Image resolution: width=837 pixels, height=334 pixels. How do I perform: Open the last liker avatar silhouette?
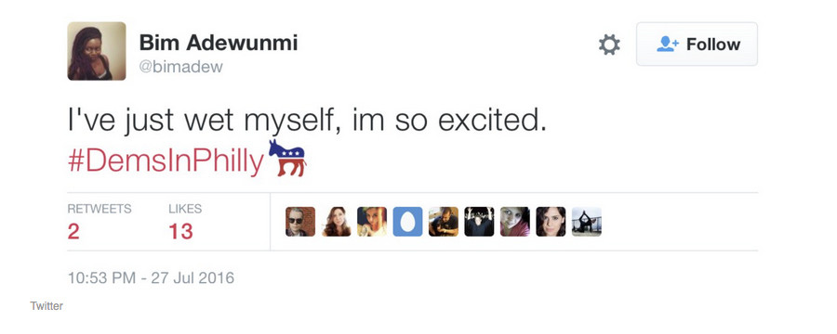pos(586,222)
